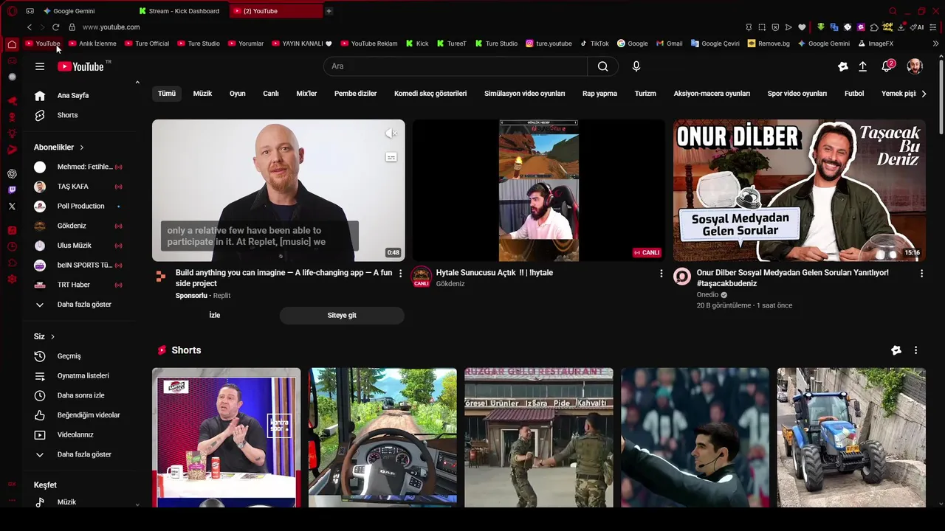945x531 pixels.
Task: Open options menu for Onur Dilber video
Action: click(921, 274)
